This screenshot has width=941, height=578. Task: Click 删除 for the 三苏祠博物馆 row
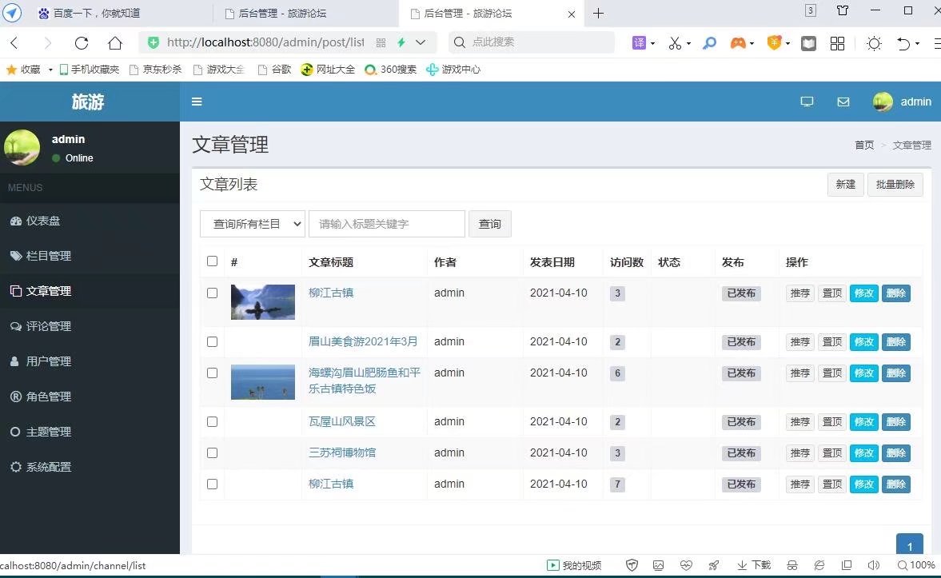click(x=896, y=453)
